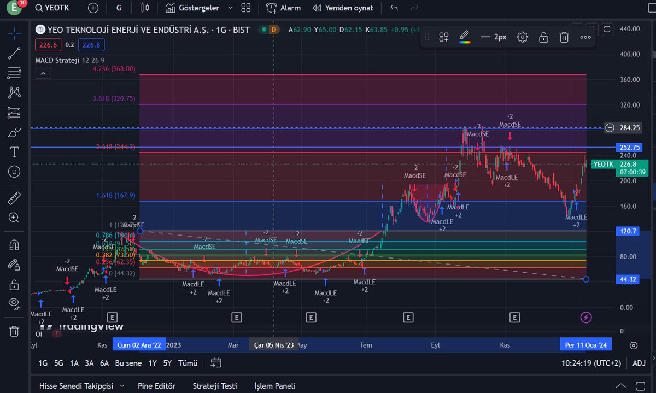Select the Tümü time range
Image resolution: width=656 pixels, height=393 pixels.
pos(188,363)
